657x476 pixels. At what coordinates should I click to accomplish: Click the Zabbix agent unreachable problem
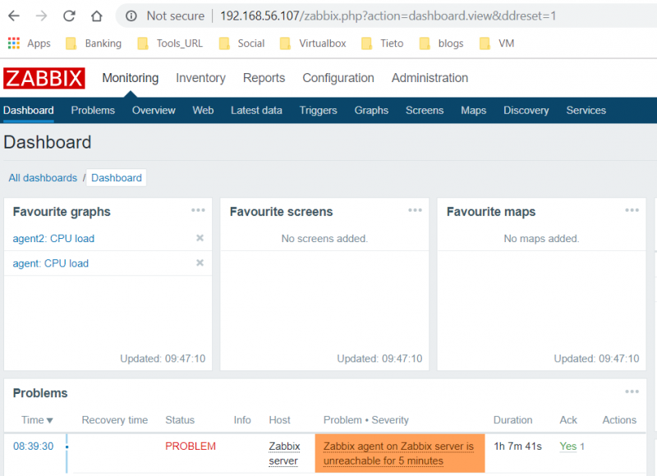click(398, 453)
